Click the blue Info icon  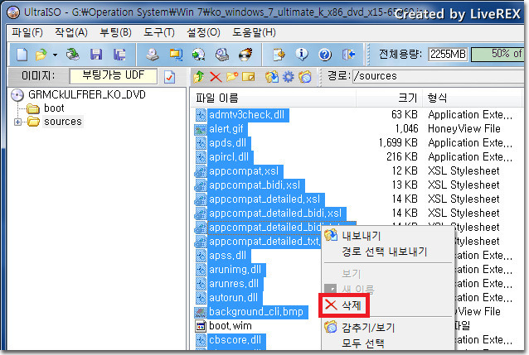point(302,55)
